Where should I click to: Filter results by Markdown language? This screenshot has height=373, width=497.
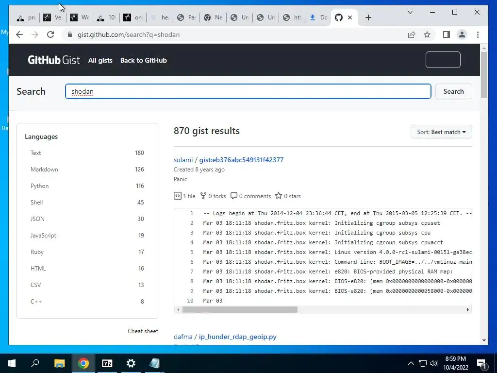pos(87,170)
